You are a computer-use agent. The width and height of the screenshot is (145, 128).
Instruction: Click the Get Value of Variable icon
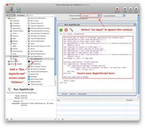coord(29,36)
